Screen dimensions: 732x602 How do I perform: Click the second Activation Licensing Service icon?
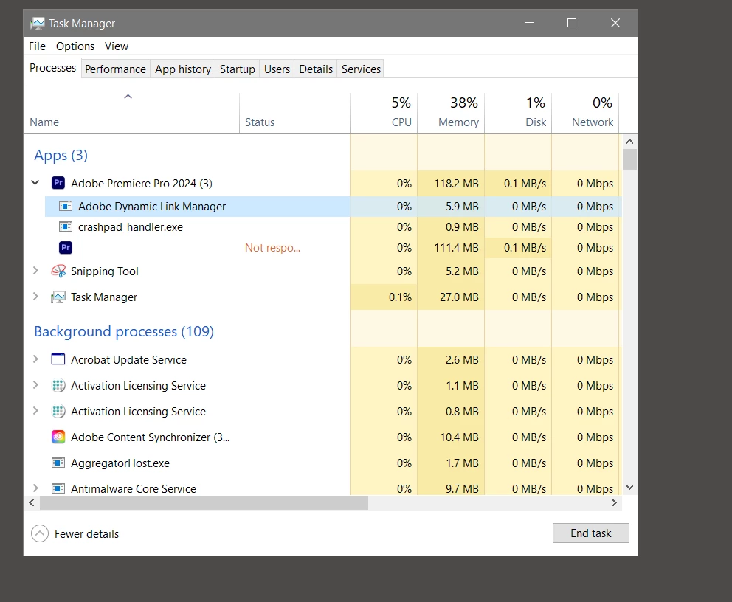point(58,411)
